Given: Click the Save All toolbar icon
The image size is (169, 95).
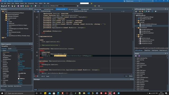Looking at the screenshot, I should pyautogui.click(x=6, y=6).
